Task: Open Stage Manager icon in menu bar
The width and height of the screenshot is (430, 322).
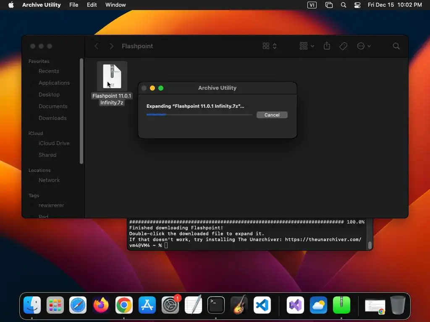Action: click(x=329, y=5)
